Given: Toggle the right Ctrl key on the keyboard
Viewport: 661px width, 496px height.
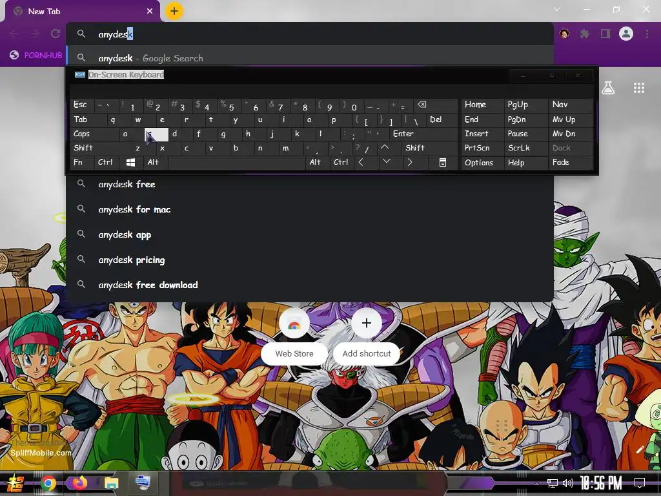Looking at the screenshot, I should 341,162.
